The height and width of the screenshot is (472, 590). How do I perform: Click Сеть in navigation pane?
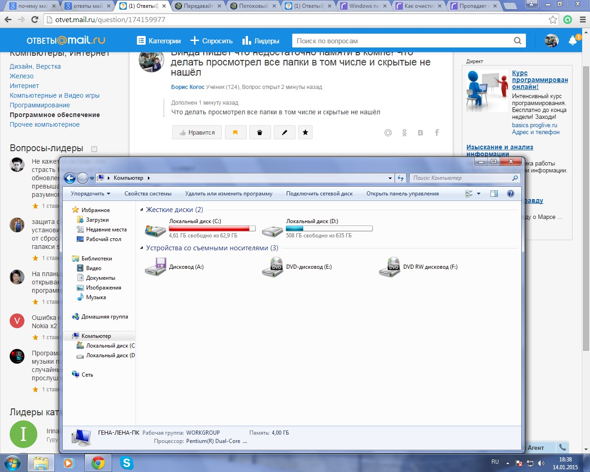pyautogui.click(x=87, y=375)
